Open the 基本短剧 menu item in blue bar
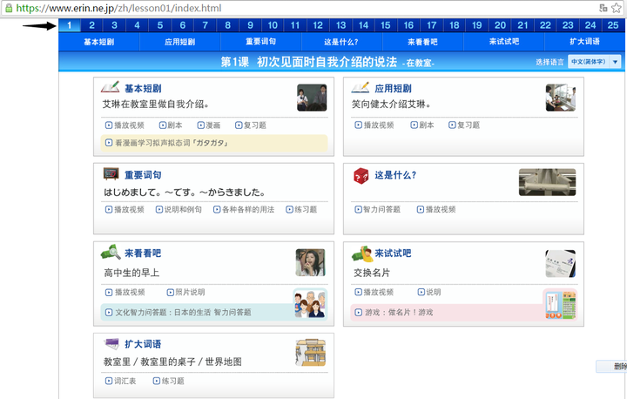The width and height of the screenshot is (627, 399). [x=99, y=42]
